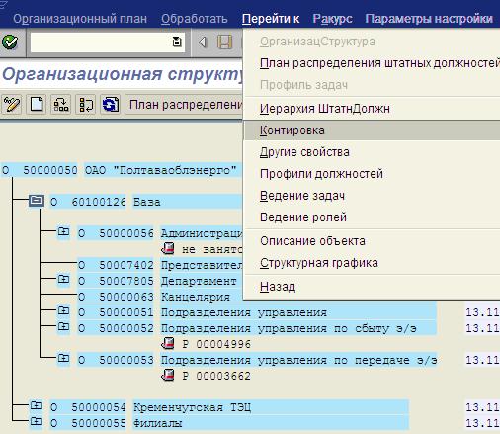The image size is (500, 434).
Task: Select Структурная графика menu entry
Action: point(372,263)
